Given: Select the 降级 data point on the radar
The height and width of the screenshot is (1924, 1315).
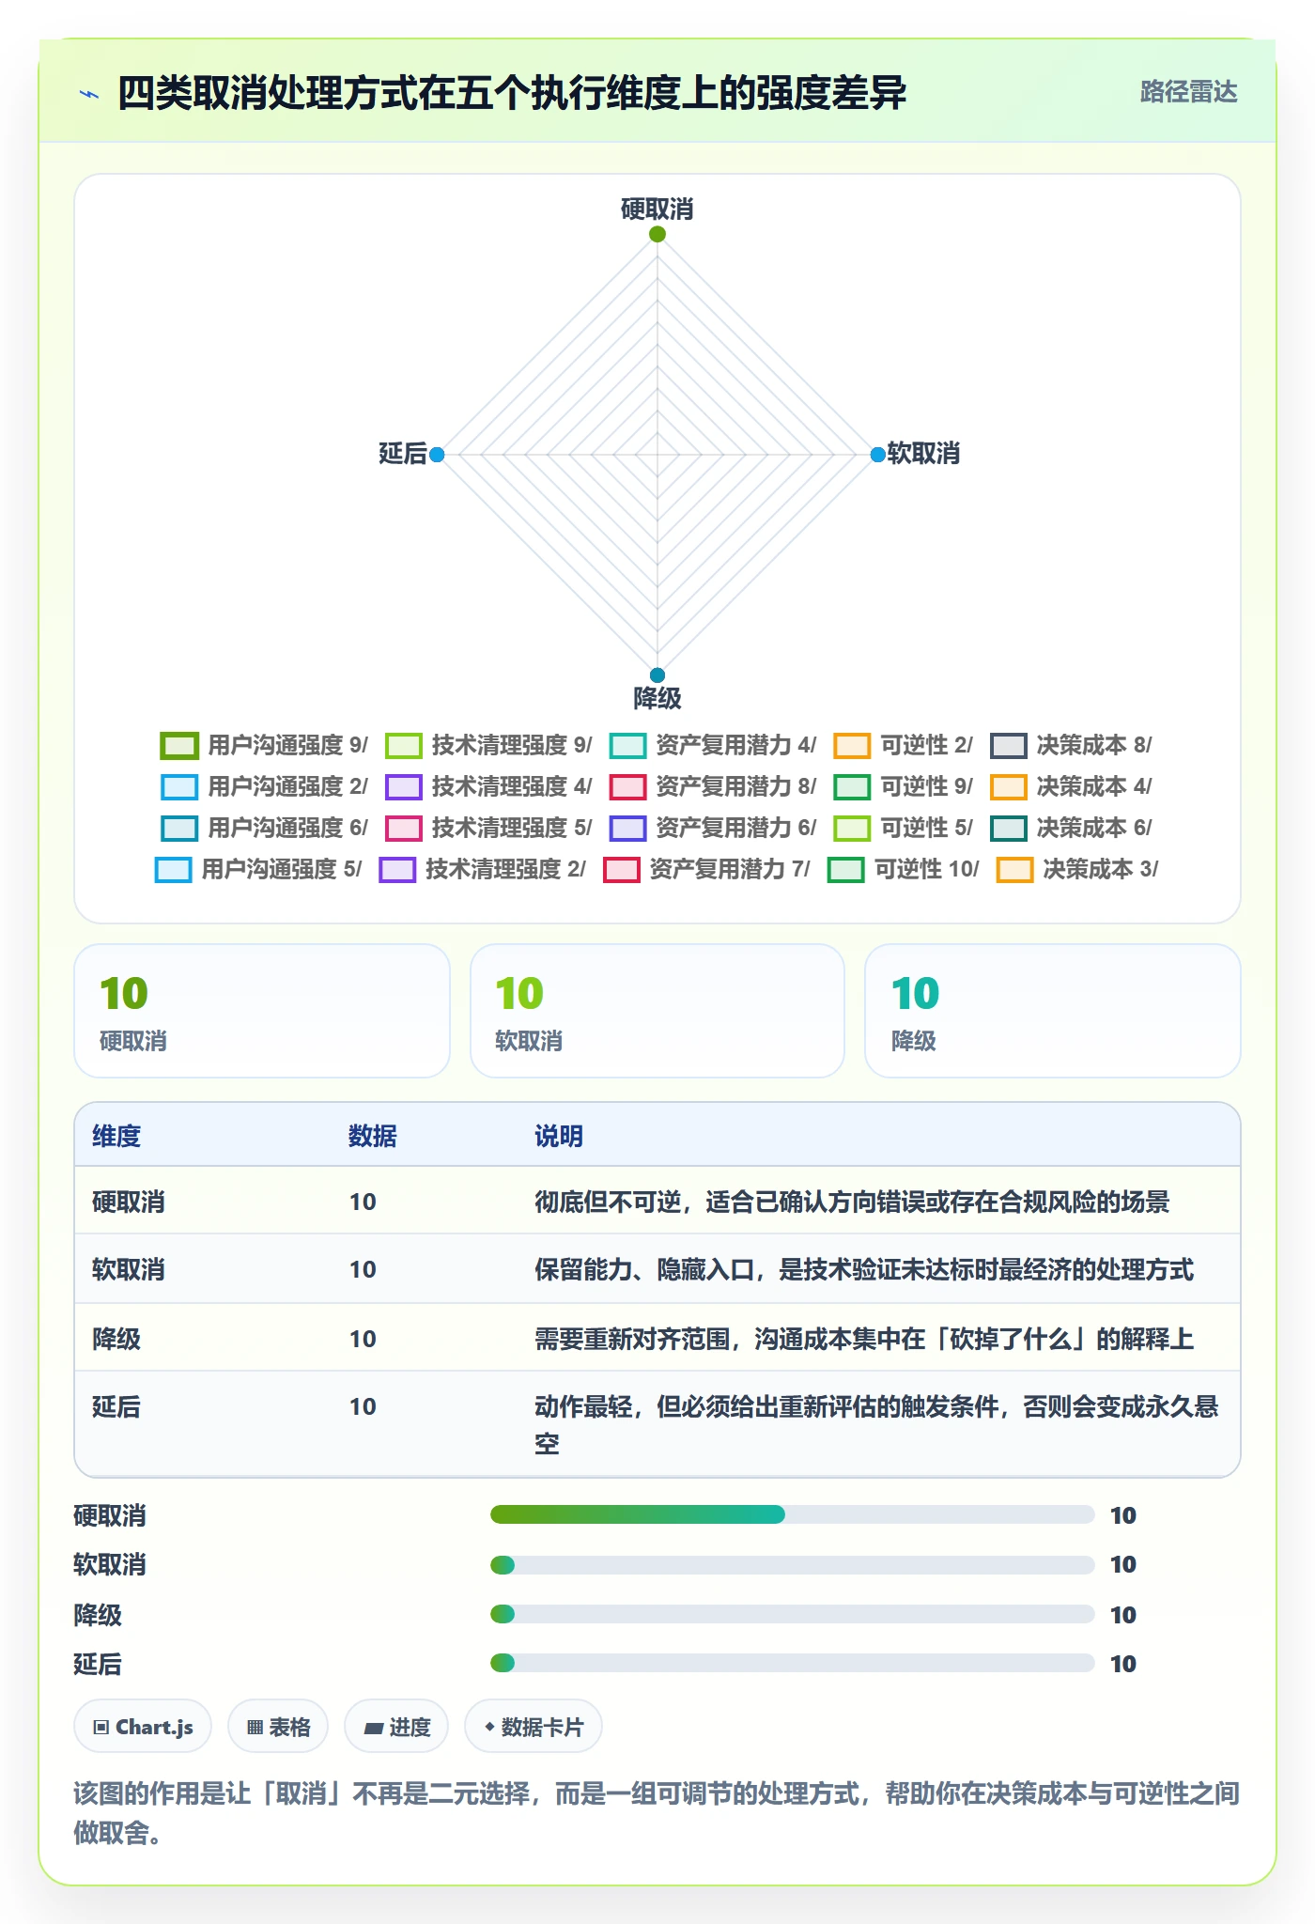Looking at the screenshot, I should coord(657,675).
